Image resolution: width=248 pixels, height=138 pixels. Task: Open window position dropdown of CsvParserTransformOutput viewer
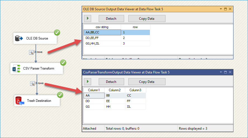click(221, 72)
